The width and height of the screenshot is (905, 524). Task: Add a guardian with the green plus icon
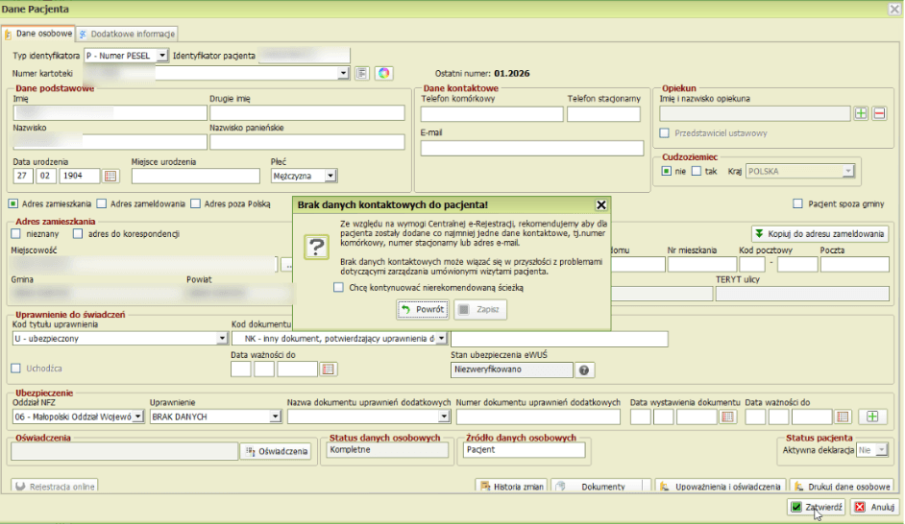(861, 114)
